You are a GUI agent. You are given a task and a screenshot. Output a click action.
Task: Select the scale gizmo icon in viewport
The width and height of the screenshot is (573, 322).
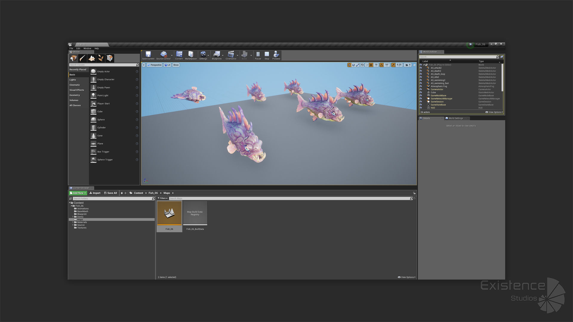pos(358,65)
